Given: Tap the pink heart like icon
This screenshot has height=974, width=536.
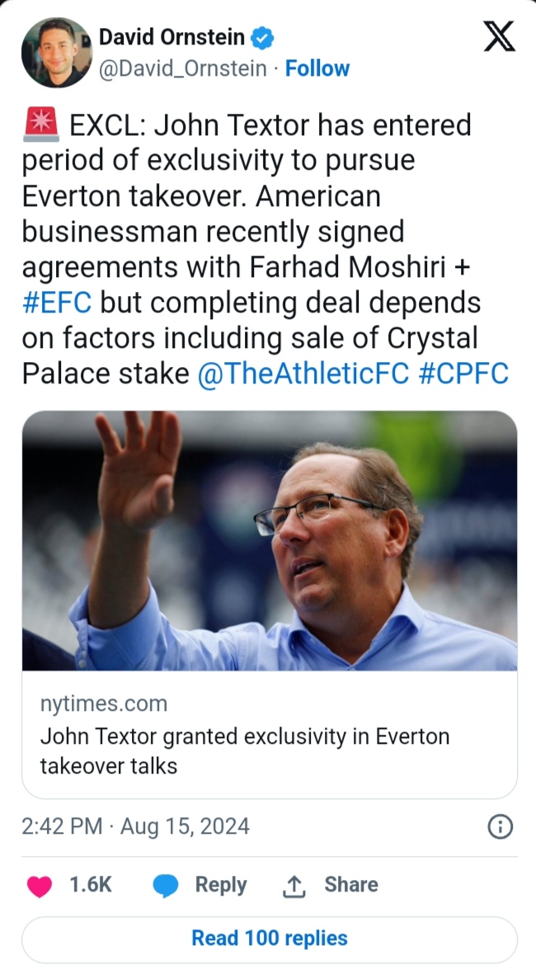Looking at the screenshot, I should point(40,886).
